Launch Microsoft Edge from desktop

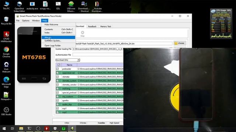[6, 82]
